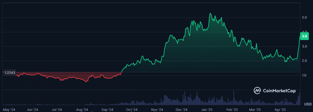
Task: Select the Nov '24 date label
Action: [x=157, y=110]
